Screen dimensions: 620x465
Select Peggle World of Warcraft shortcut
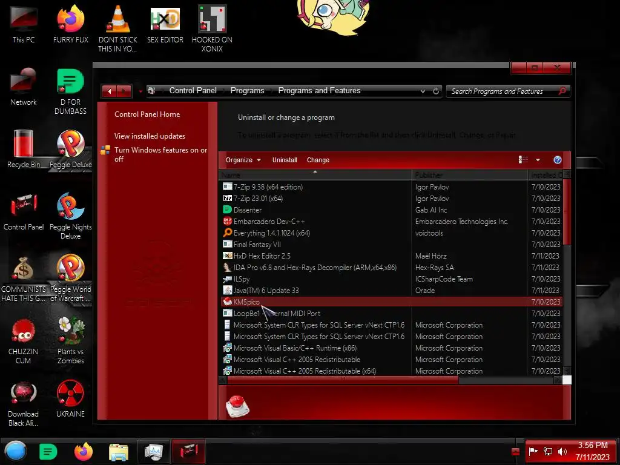(71, 279)
